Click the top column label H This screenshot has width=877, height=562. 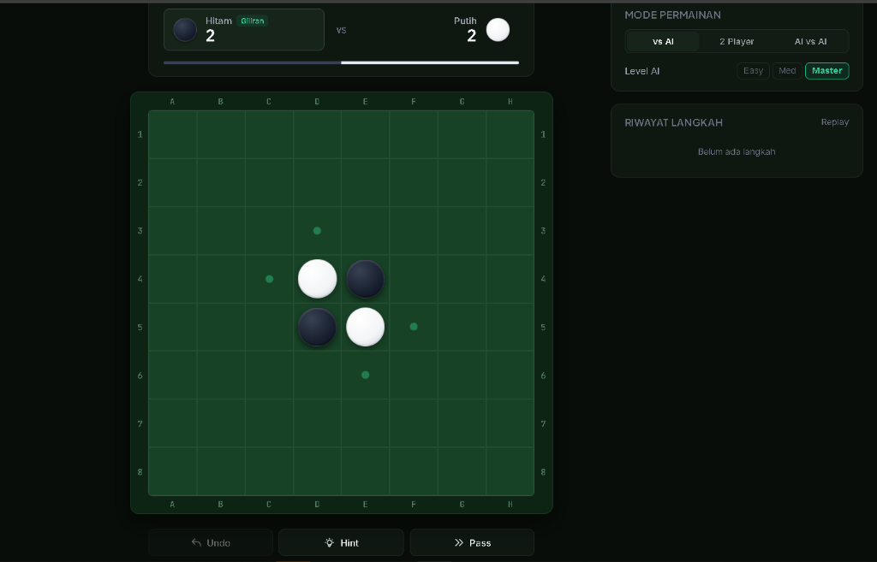[510, 102]
